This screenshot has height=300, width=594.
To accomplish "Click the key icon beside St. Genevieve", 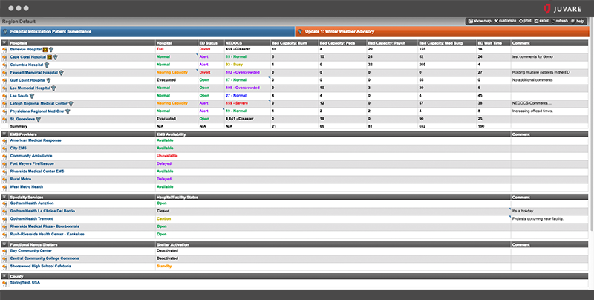I will point(4,120).
